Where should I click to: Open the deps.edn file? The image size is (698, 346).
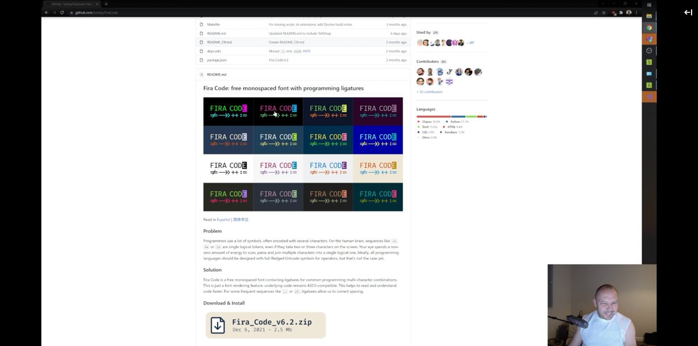(213, 51)
